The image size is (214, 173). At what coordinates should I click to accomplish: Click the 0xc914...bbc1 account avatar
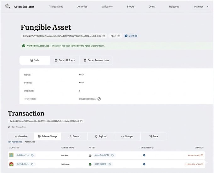[x=11, y=164]
